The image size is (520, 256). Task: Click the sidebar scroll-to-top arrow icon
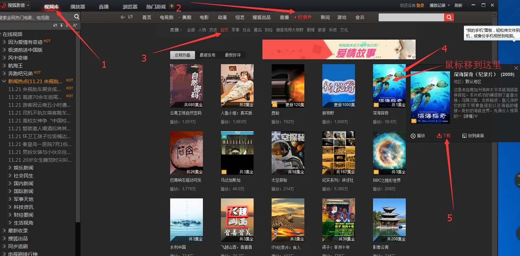61,25
